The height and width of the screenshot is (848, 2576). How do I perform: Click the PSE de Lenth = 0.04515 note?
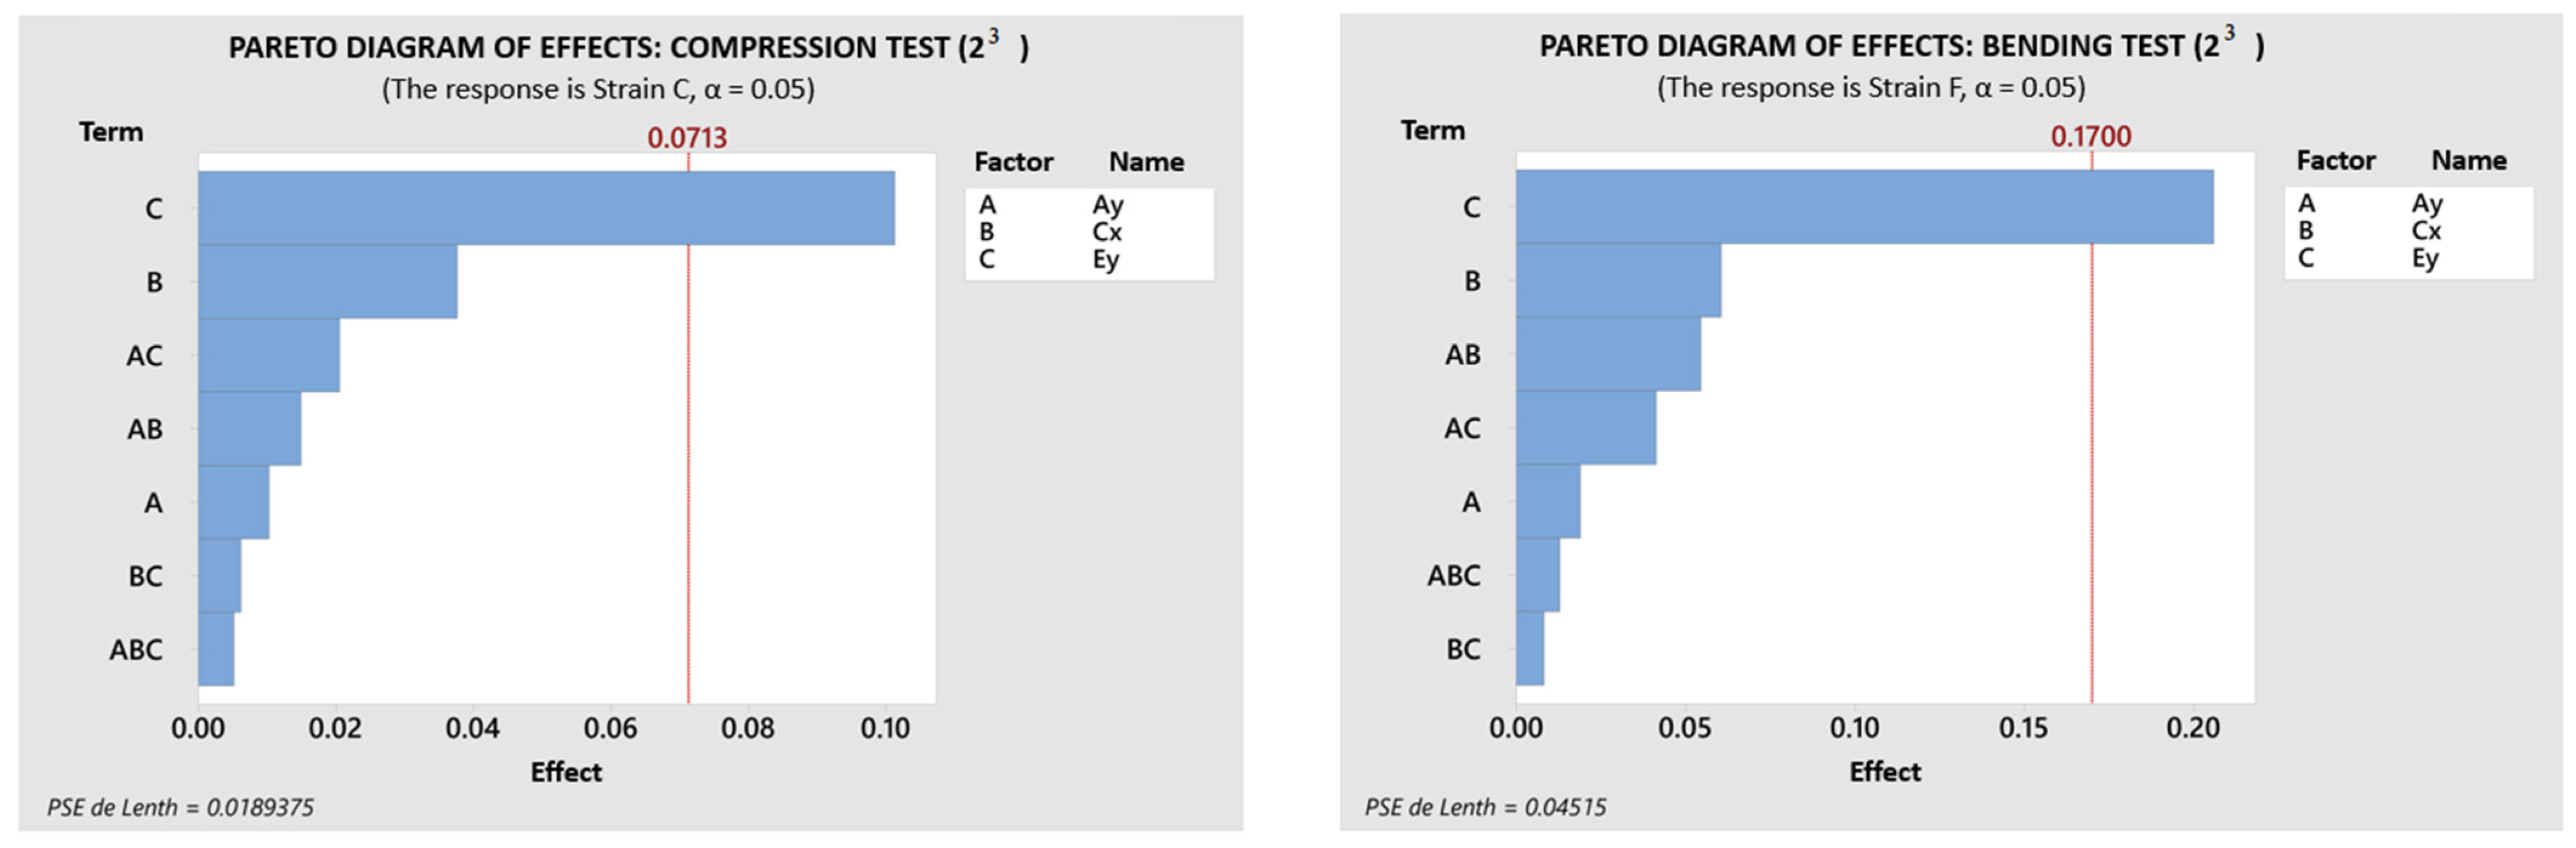(x=1485, y=807)
